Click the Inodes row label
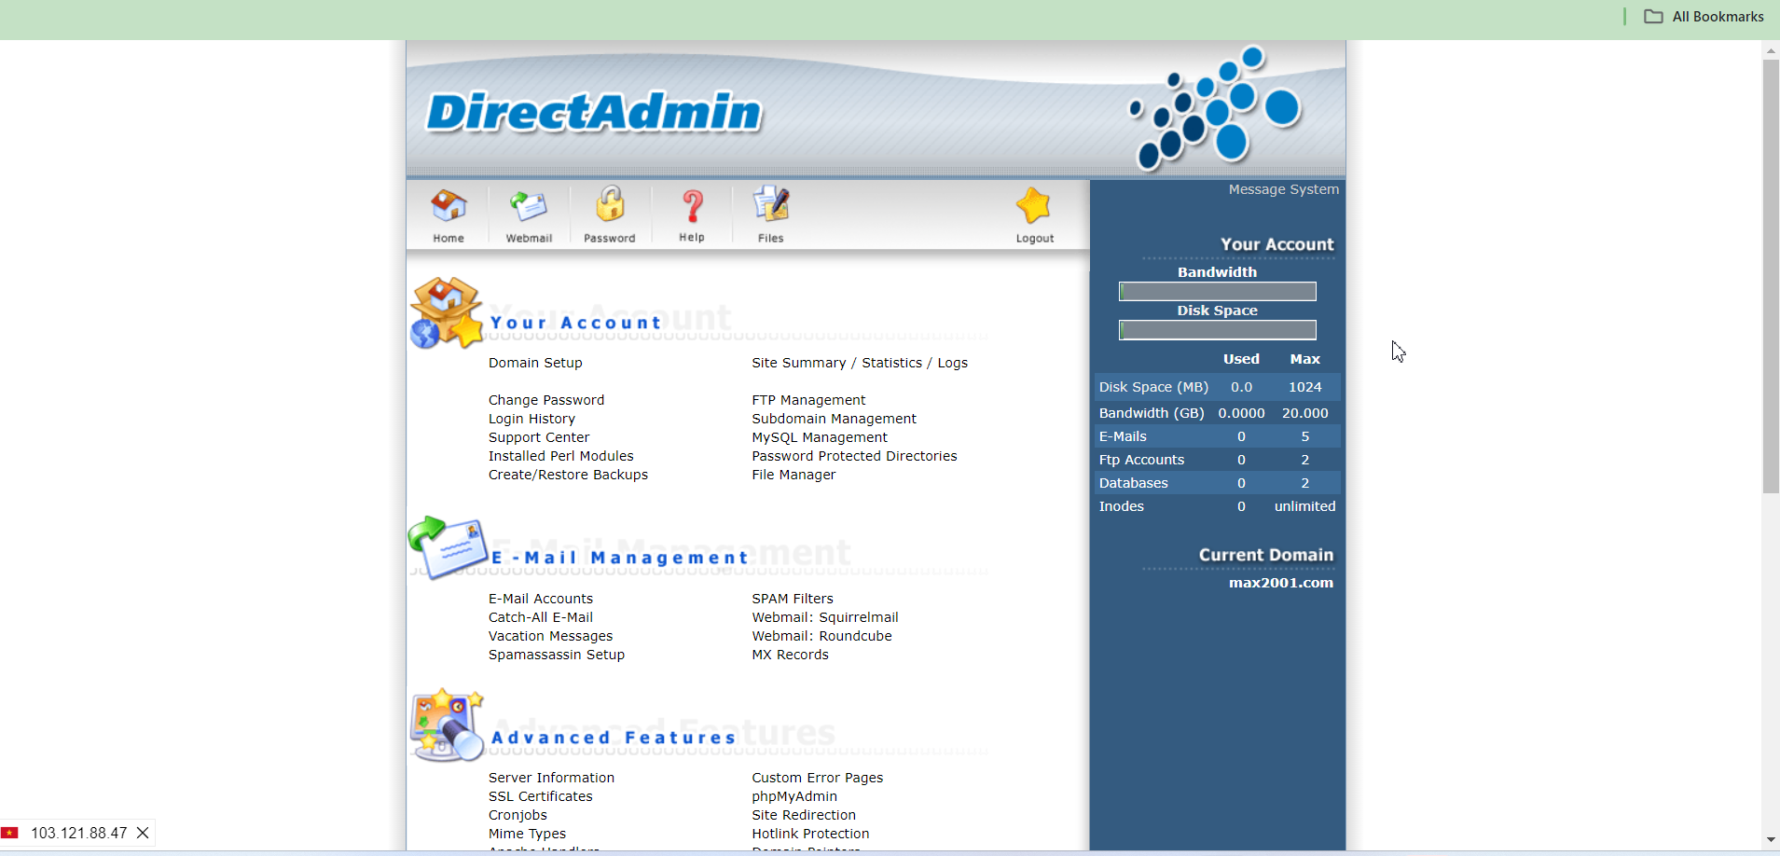Image resolution: width=1780 pixels, height=856 pixels. coord(1121,506)
